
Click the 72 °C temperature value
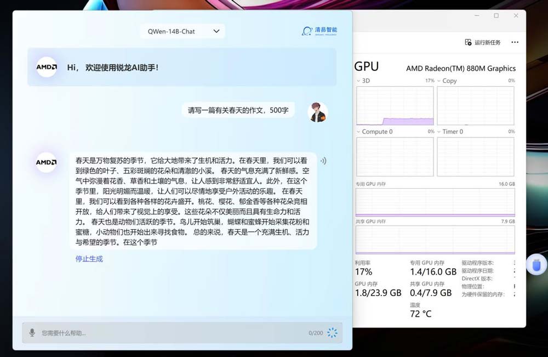[421, 314]
